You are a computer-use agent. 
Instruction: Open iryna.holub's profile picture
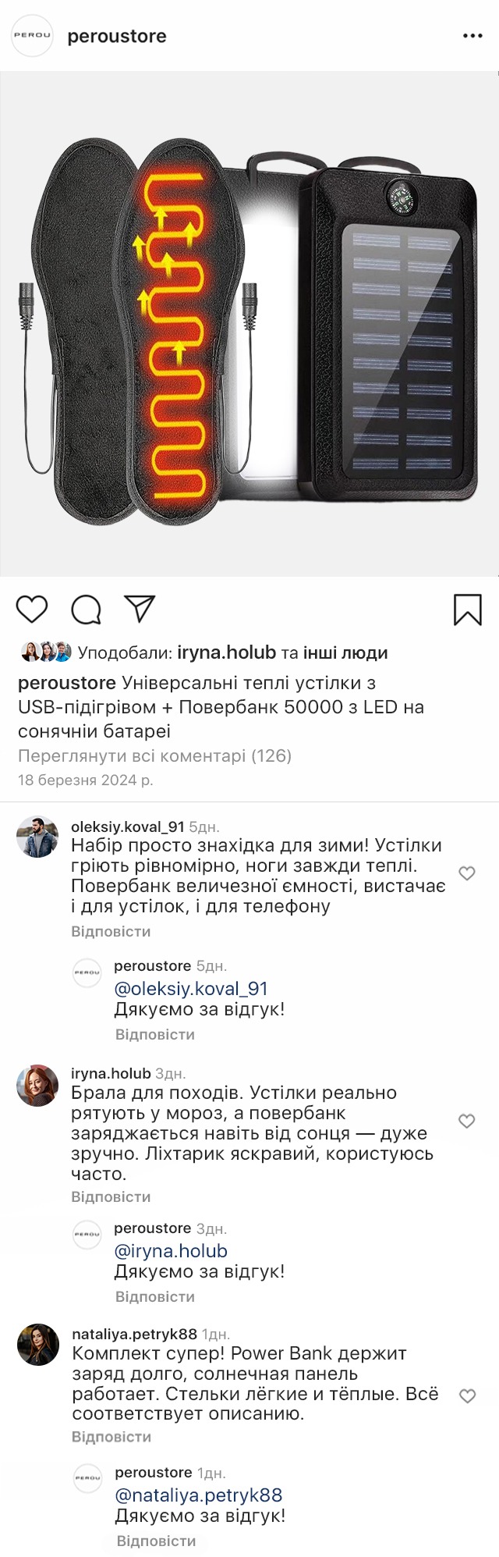(x=37, y=1086)
